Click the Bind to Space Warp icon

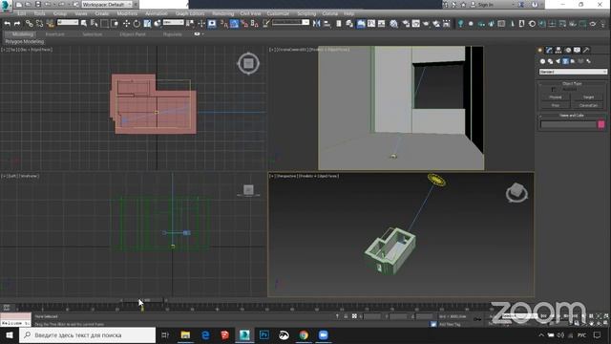(x=50, y=23)
